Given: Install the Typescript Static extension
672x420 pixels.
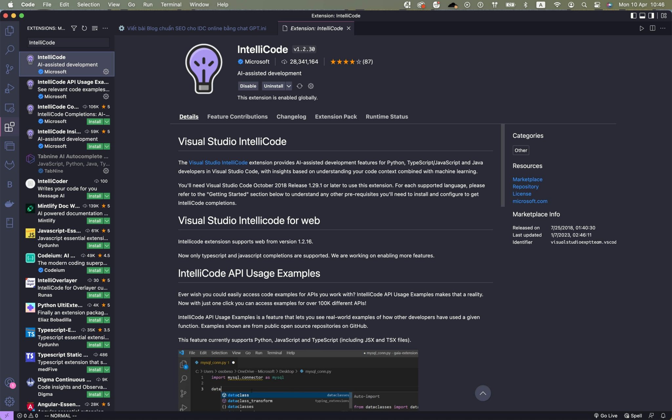Looking at the screenshot, I should [x=95, y=369].
